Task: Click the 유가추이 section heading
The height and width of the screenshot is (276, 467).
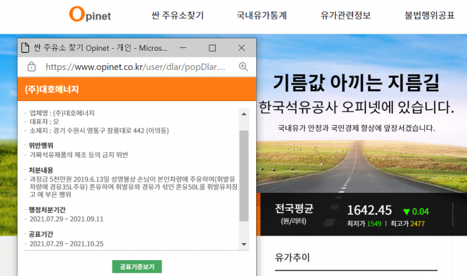Action: coord(293,257)
